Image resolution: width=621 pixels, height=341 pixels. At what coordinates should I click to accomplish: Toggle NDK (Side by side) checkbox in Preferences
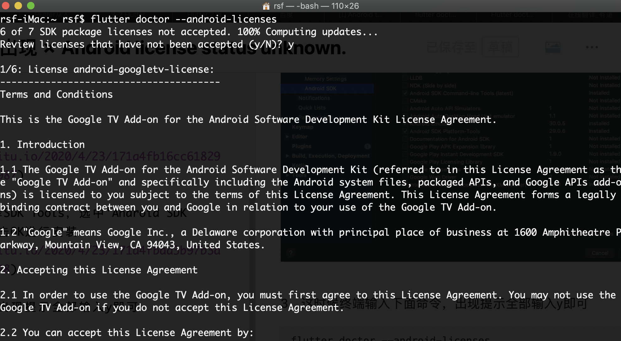pos(405,86)
